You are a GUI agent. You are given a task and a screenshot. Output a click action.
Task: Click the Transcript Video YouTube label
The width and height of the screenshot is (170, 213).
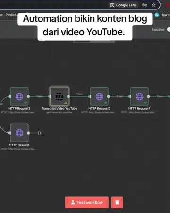tap(59, 108)
